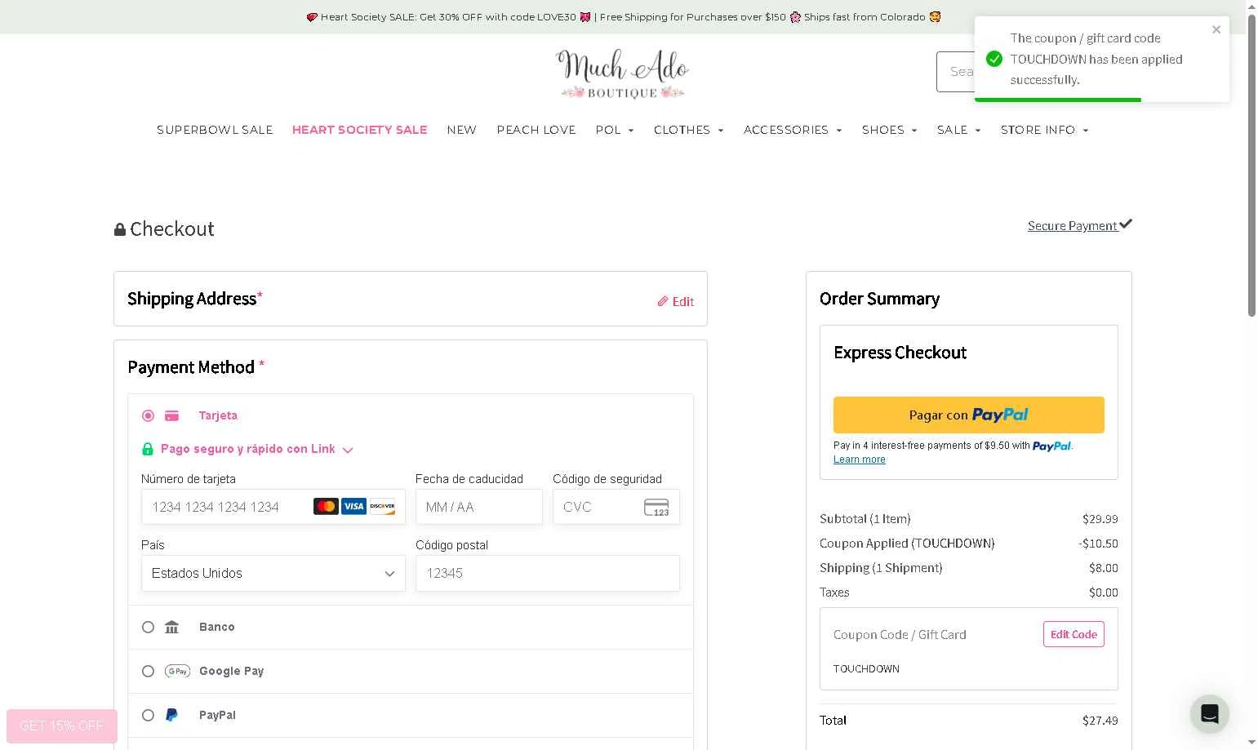The image size is (1258, 750).
Task: Click the GET 15% OFF button
Action: tap(62, 726)
